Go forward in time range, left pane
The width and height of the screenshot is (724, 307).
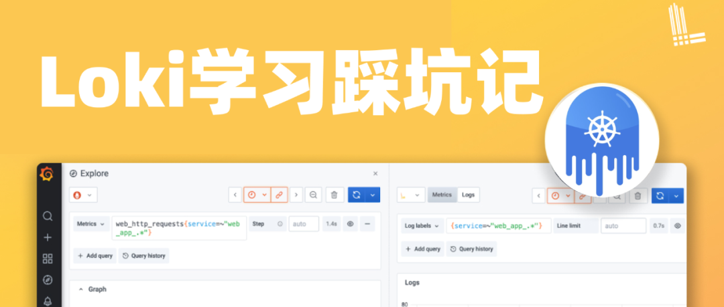point(296,195)
